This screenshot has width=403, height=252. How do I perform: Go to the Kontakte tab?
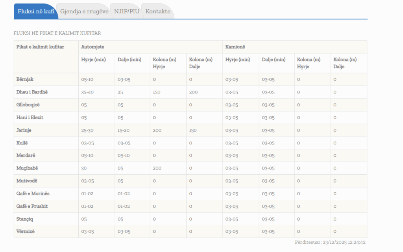coord(158,11)
